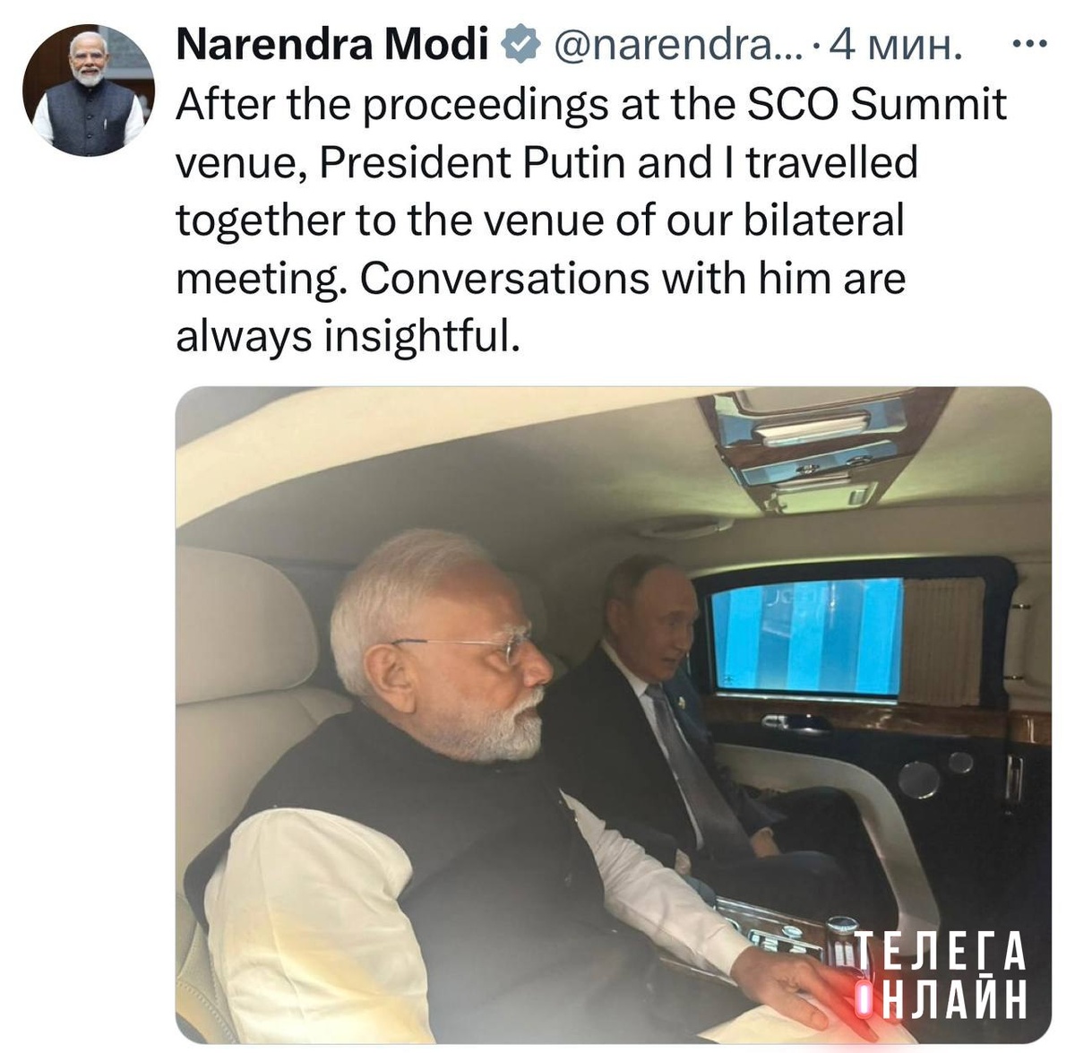Open the round profile avatar picture
This screenshot has width=1075, height=1053.
89,91
